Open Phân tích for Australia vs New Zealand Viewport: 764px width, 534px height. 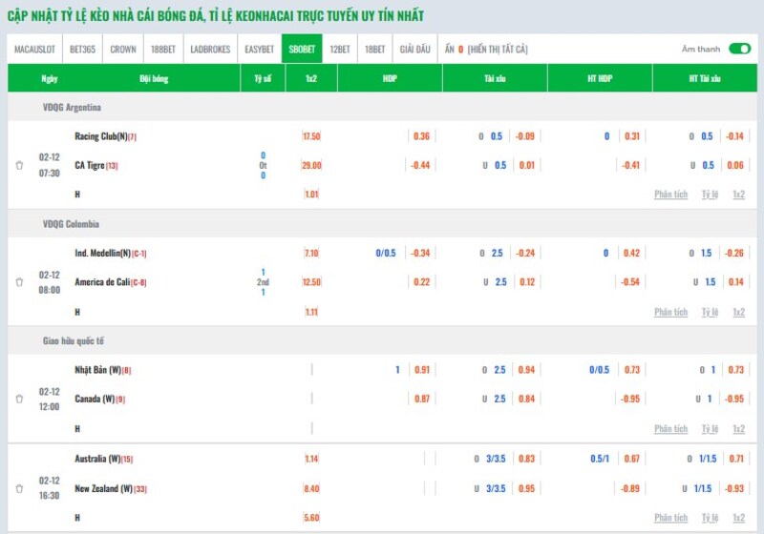tap(670, 518)
